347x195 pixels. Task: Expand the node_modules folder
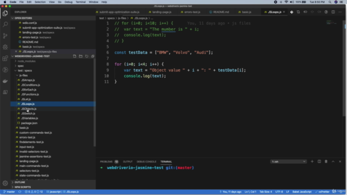tap(27, 61)
